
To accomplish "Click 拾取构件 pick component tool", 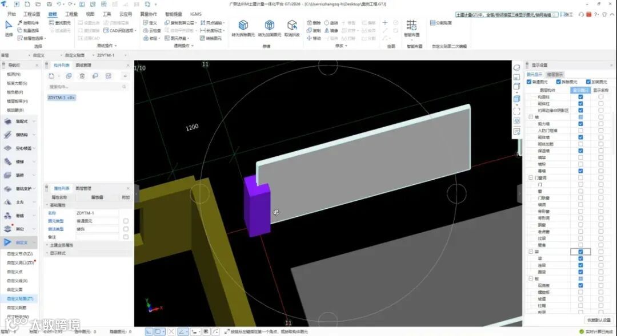I will [28, 23].
